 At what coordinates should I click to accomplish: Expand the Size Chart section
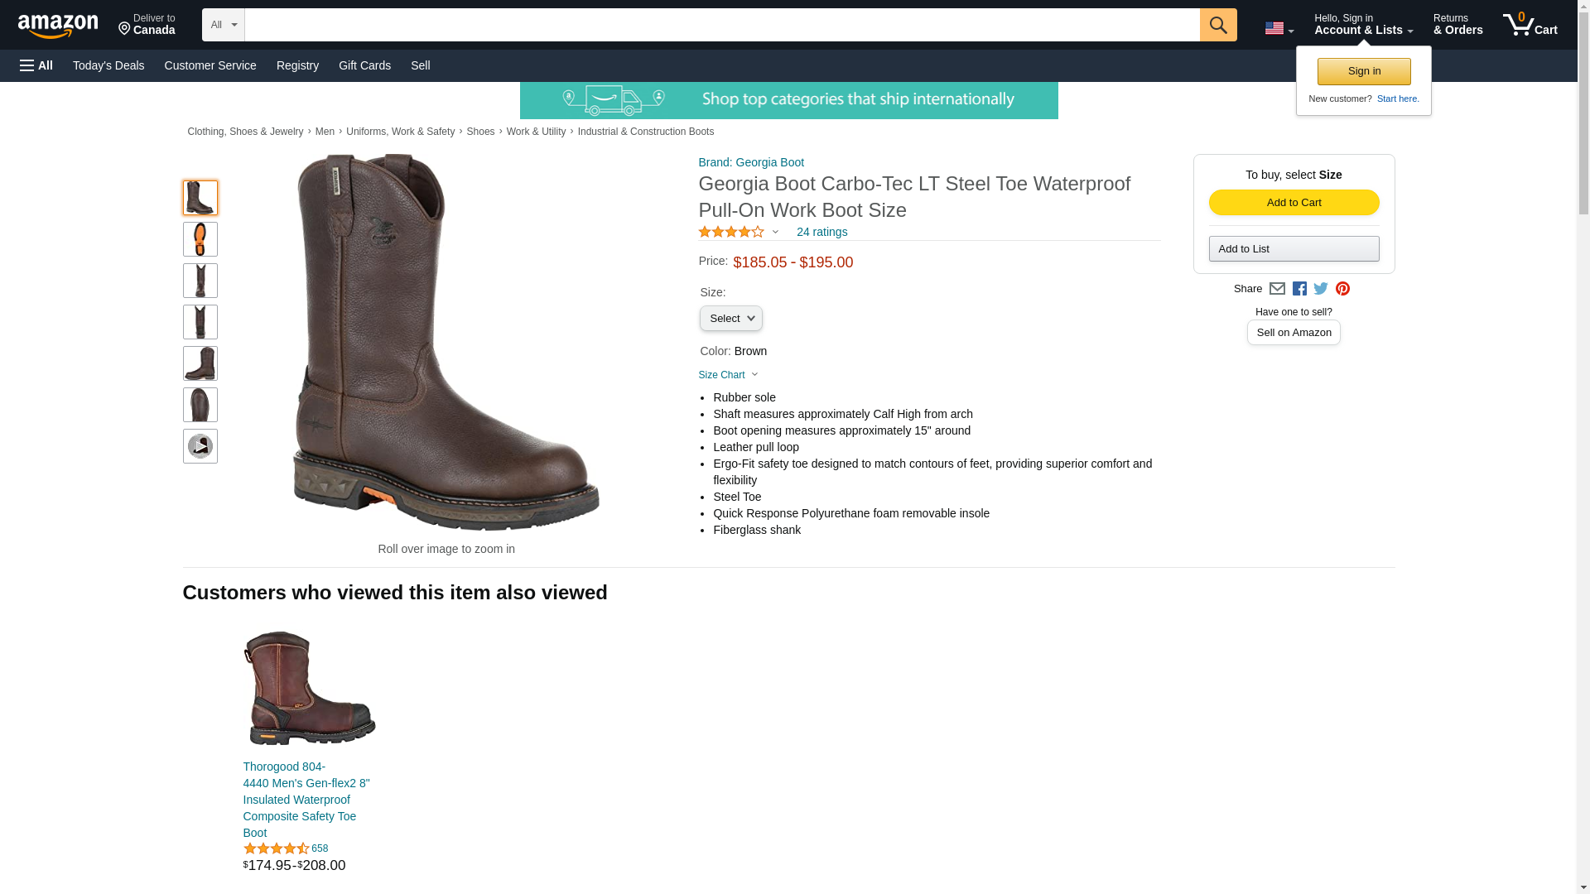729,375
